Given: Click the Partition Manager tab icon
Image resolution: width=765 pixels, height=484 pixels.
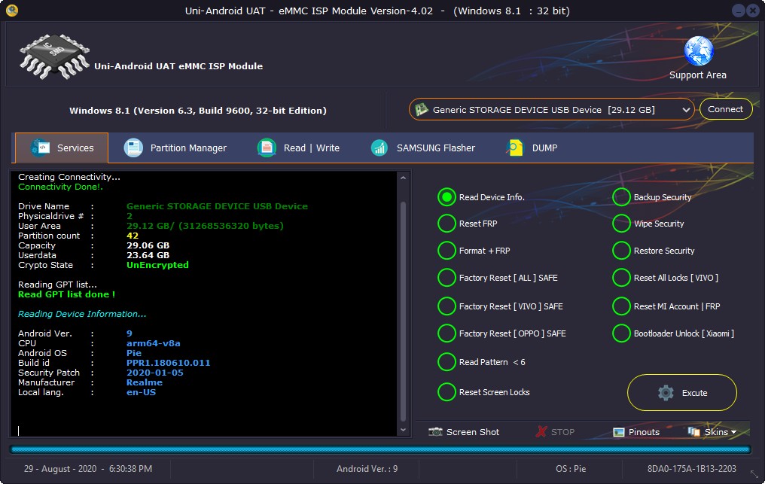Looking at the screenshot, I should (133, 148).
